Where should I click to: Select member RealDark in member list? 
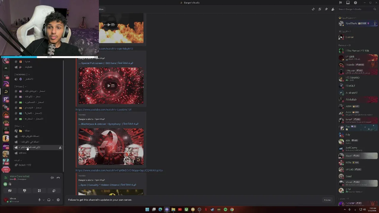click(358, 23)
